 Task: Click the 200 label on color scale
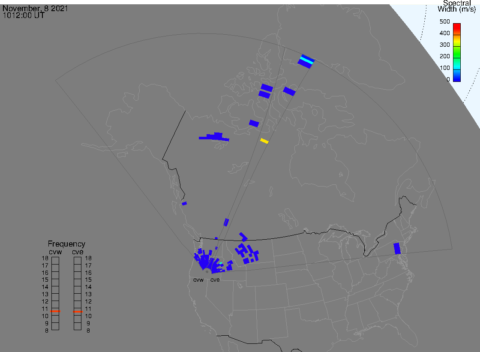tap(444, 56)
